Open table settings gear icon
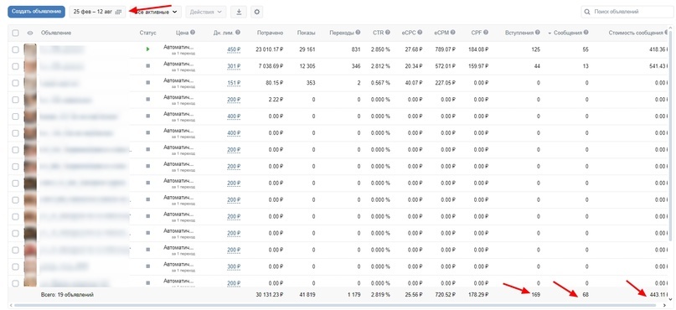Screen dimensions: 676x310 [x=257, y=12]
